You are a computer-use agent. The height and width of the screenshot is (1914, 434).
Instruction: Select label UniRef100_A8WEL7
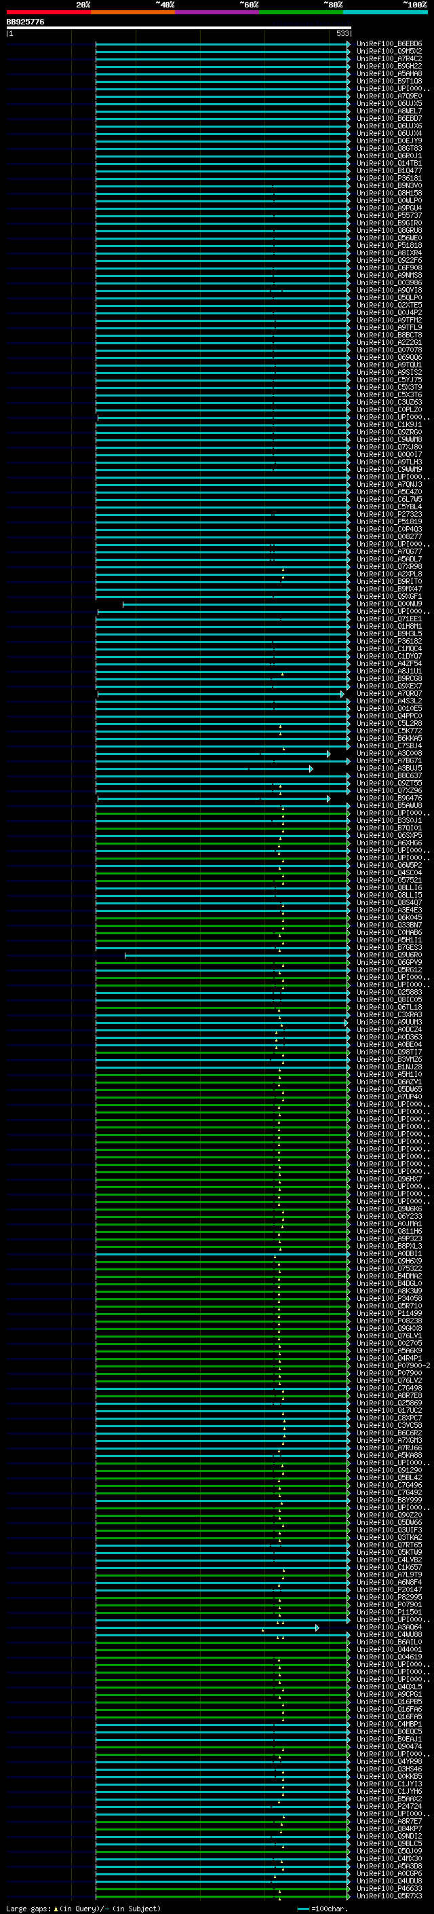pos(389,111)
